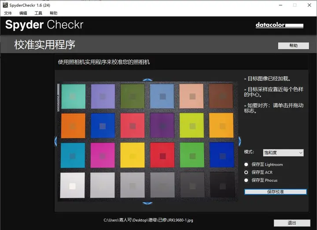The width and height of the screenshot is (317, 230).
Task: Click the datacolor logo
Action: (280, 25)
